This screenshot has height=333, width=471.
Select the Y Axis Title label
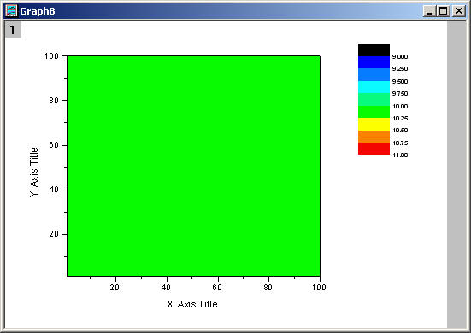coord(34,172)
